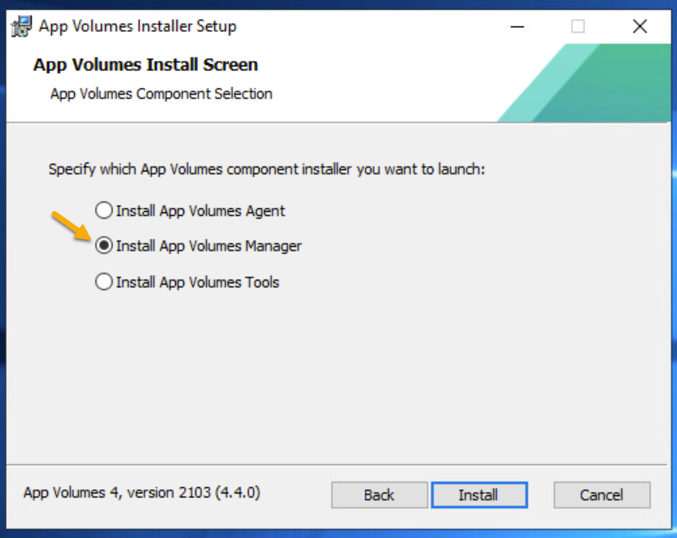Click the 'App Volumes Install Screen' heading
The width and height of the screenshot is (677, 538).
point(146,65)
